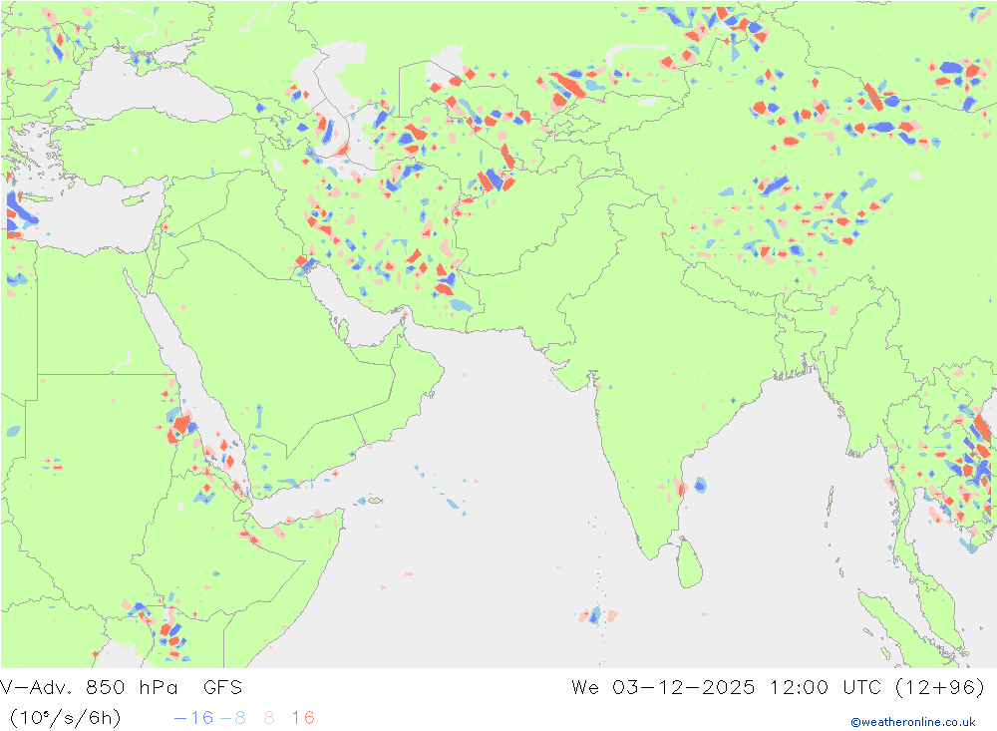997x731 pixels.
Task: Click the units label '(10⁵/s/6h)'
Action: pyautogui.click(x=65, y=718)
